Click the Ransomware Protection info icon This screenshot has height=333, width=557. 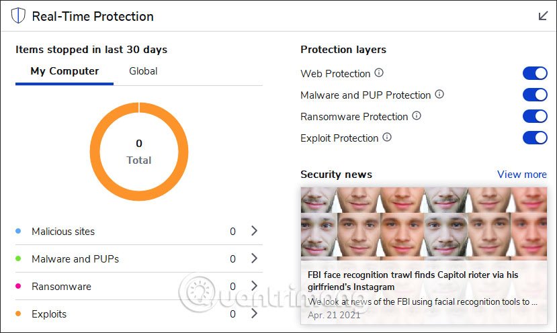tap(417, 116)
